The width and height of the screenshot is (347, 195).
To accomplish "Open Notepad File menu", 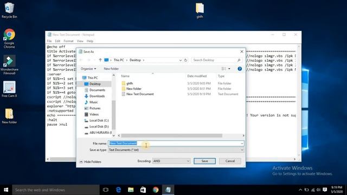I will (x=49, y=41).
